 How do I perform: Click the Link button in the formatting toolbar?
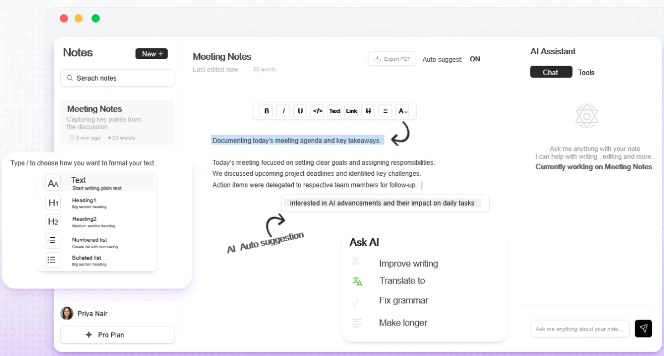pos(351,111)
